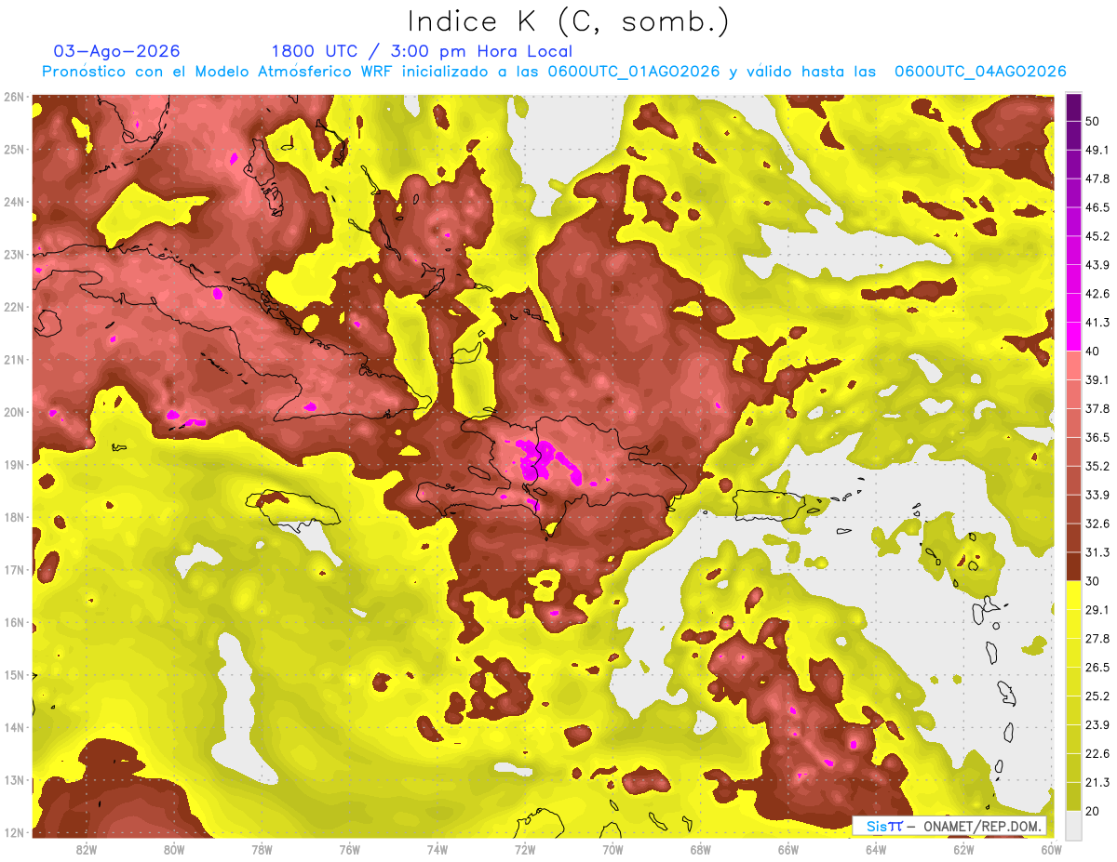1117x862 pixels.
Task: Click the colorbar value "27.8"
Action: (x=1097, y=638)
